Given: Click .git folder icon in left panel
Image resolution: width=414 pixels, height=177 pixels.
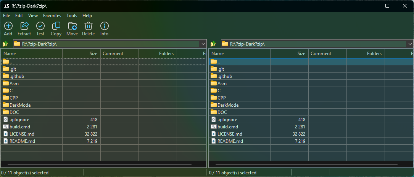Looking at the screenshot, I should coord(6,69).
